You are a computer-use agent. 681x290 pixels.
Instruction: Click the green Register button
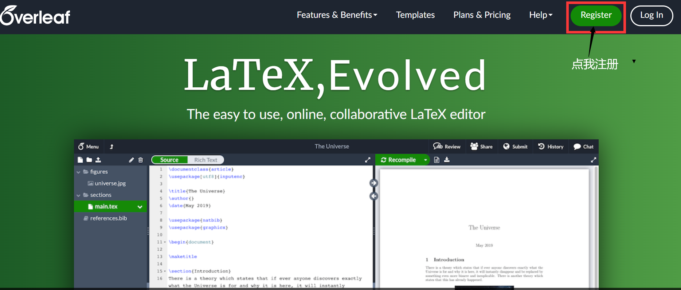click(x=596, y=15)
